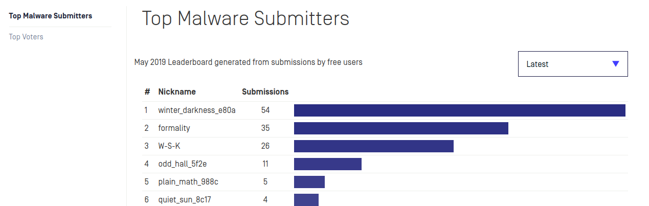This screenshot has width=649, height=206.
Task: Click nickname winter_darkness_e80a
Action: (x=196, y=110)
